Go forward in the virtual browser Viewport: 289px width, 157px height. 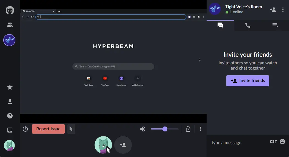point(28,17)
